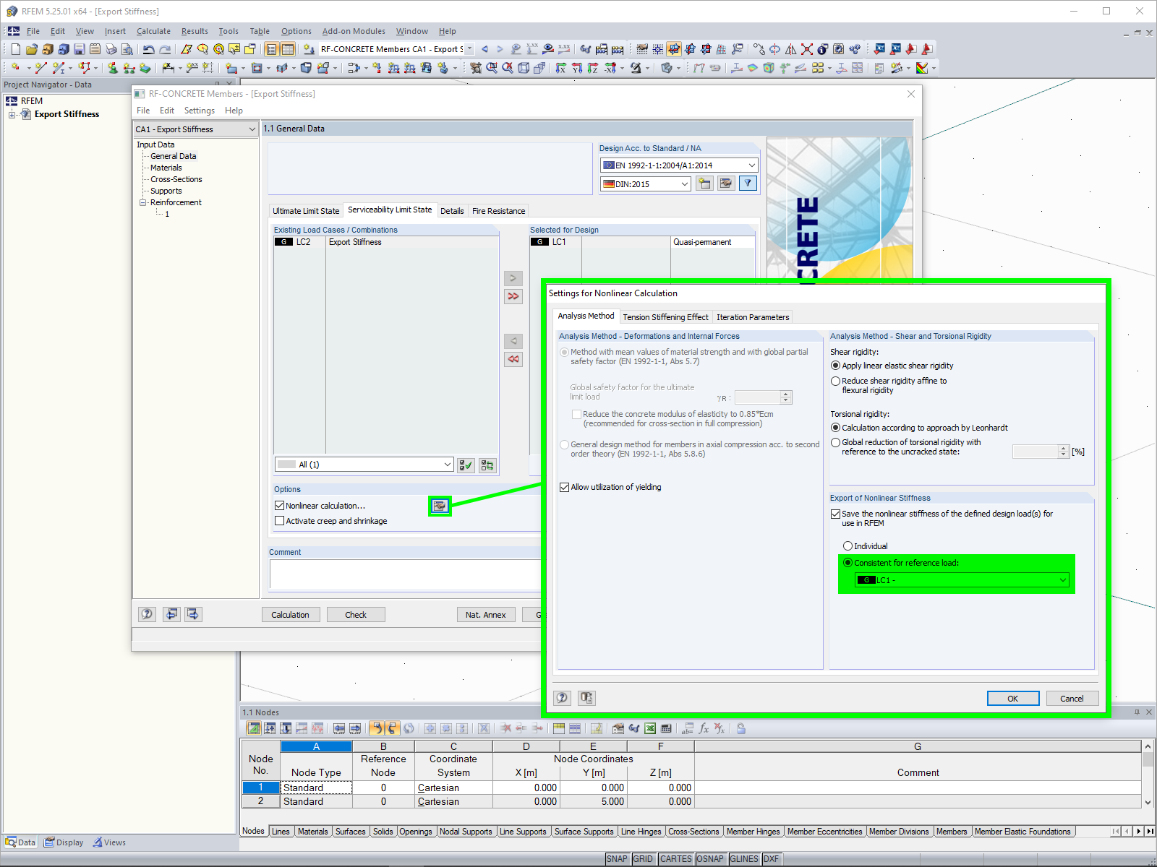
Task: Undo the last action in RFEM toolbar
Action: coord(149,49)
